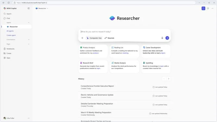
Task: Click the M365 Copilot logo
Action: coord(5,8)
